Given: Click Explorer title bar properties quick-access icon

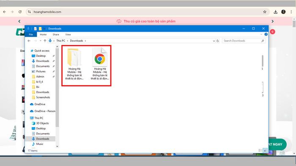Looking at the screenshot, I should pos(35,29).
